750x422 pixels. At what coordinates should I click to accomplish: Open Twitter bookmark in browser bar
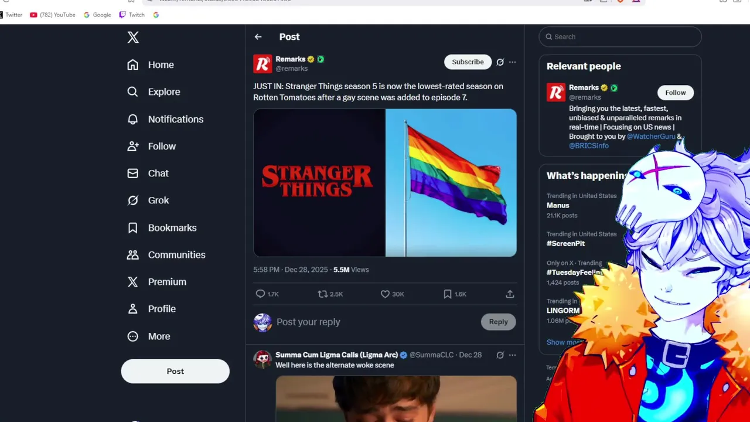11,15
